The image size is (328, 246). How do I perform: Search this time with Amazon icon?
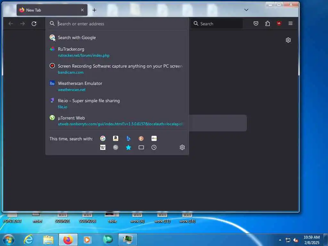pyautogui.click(x=115, y=138)
